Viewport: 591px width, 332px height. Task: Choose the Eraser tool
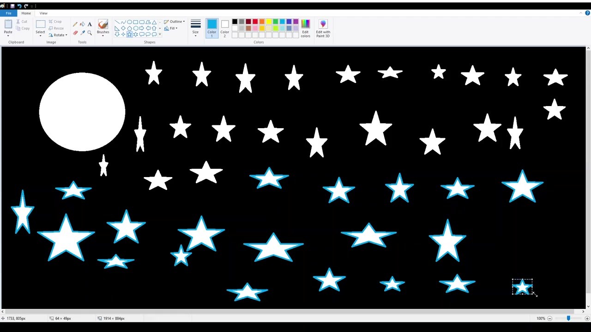(x=75, y=33)
